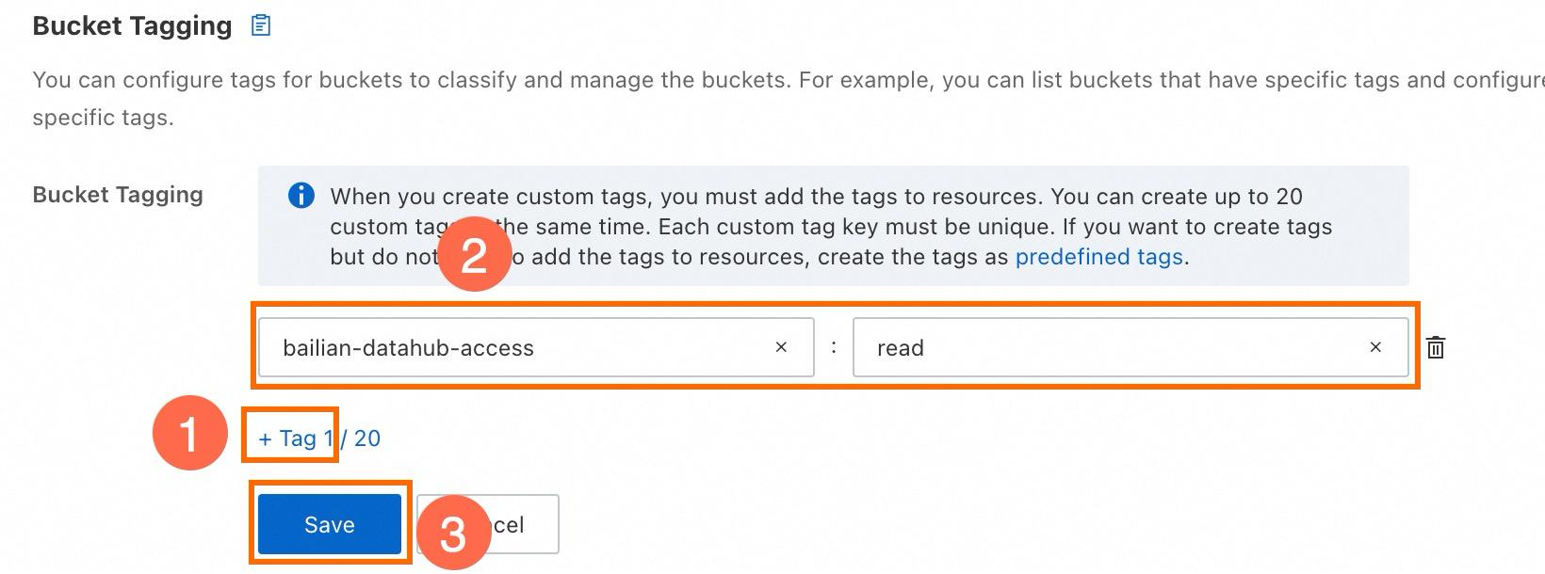Delete the tag row using trash icon
The image size is (1545, 574).
[1436, 348]
